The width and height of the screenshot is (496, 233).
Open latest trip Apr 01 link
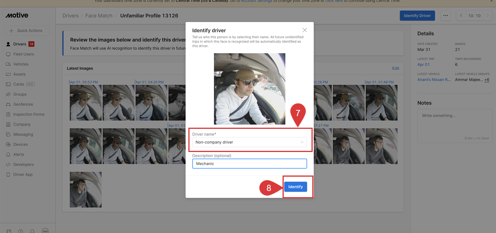423,65
